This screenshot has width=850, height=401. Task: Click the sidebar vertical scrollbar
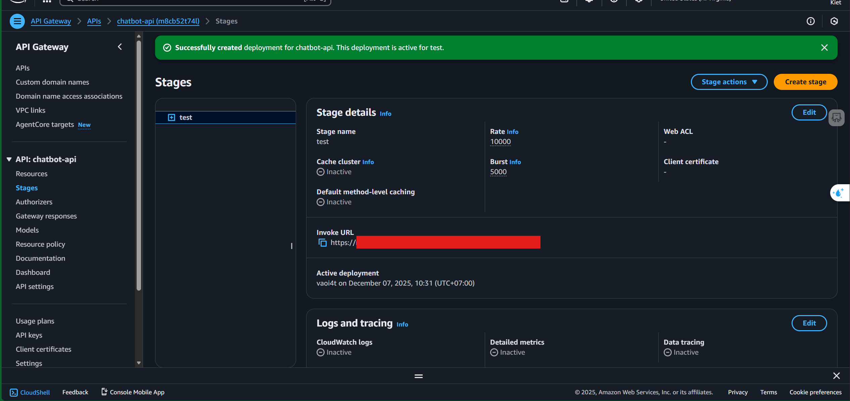coord(139,164)
